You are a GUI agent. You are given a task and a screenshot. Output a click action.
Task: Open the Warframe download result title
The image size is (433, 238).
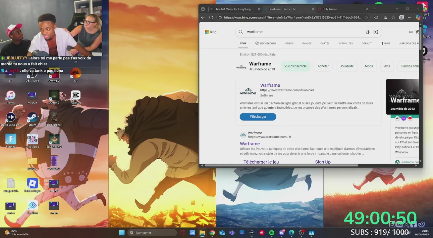270,85
